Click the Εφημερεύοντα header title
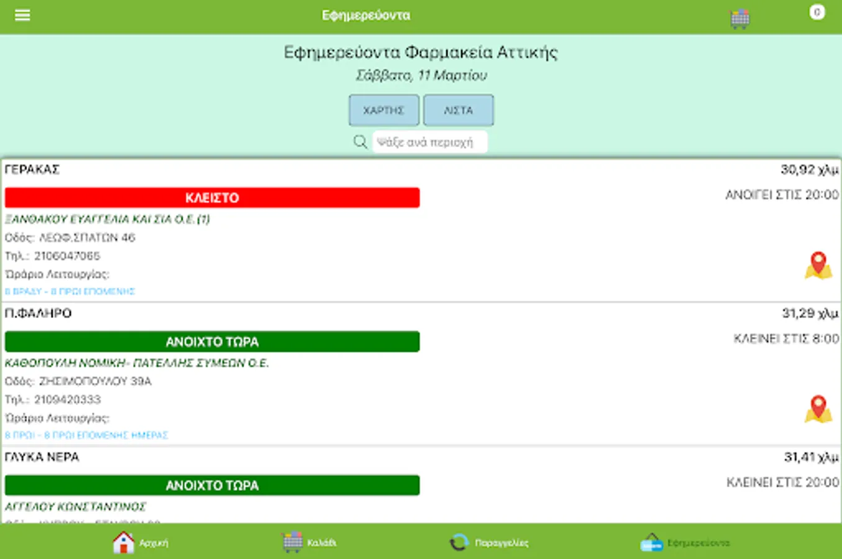This screenshot has height=559, width=842. click(366, 16)
